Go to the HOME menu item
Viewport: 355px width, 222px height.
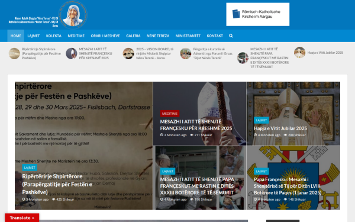[x=15, y=36]
